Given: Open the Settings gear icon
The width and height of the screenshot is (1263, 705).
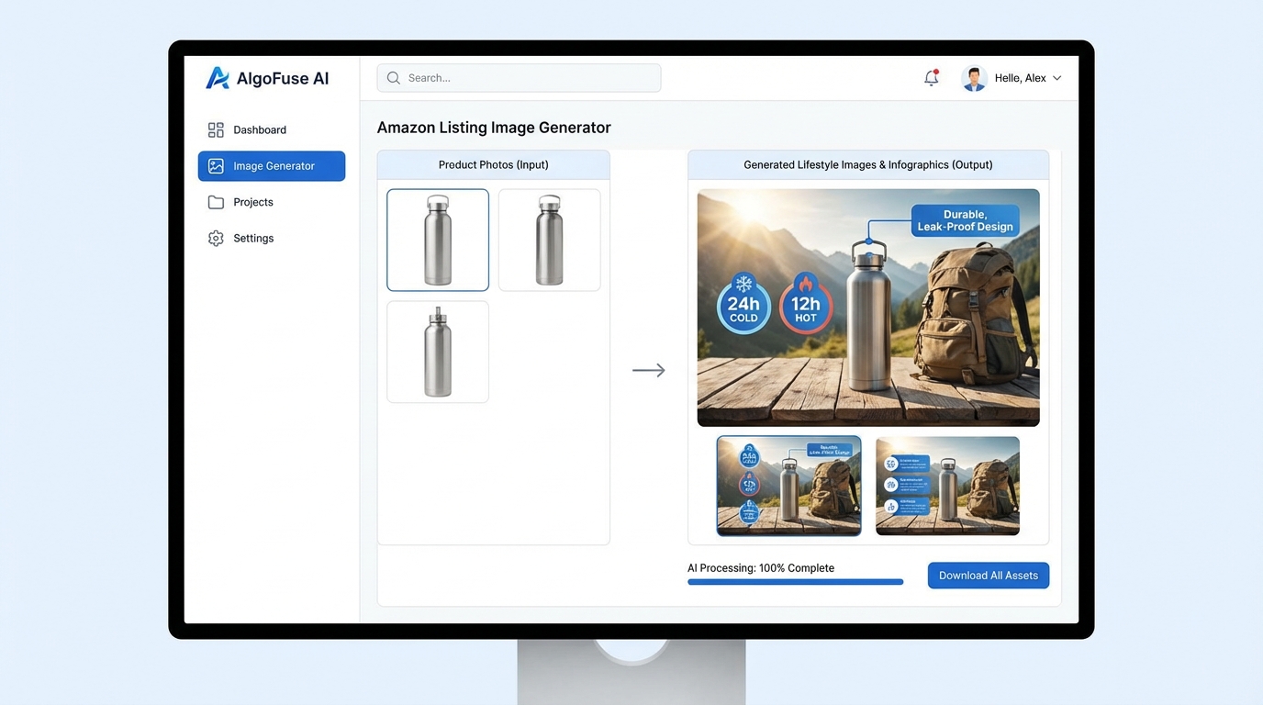Looking at the screenshot, I should [216, 238].
